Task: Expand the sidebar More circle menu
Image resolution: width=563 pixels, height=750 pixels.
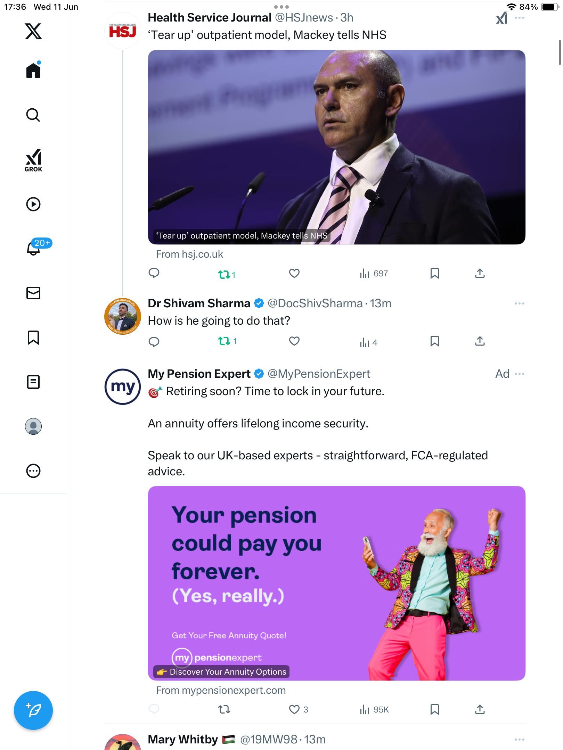Action: tap(33, 471)
